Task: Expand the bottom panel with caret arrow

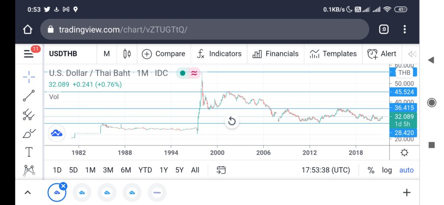Action: (27, 192)
